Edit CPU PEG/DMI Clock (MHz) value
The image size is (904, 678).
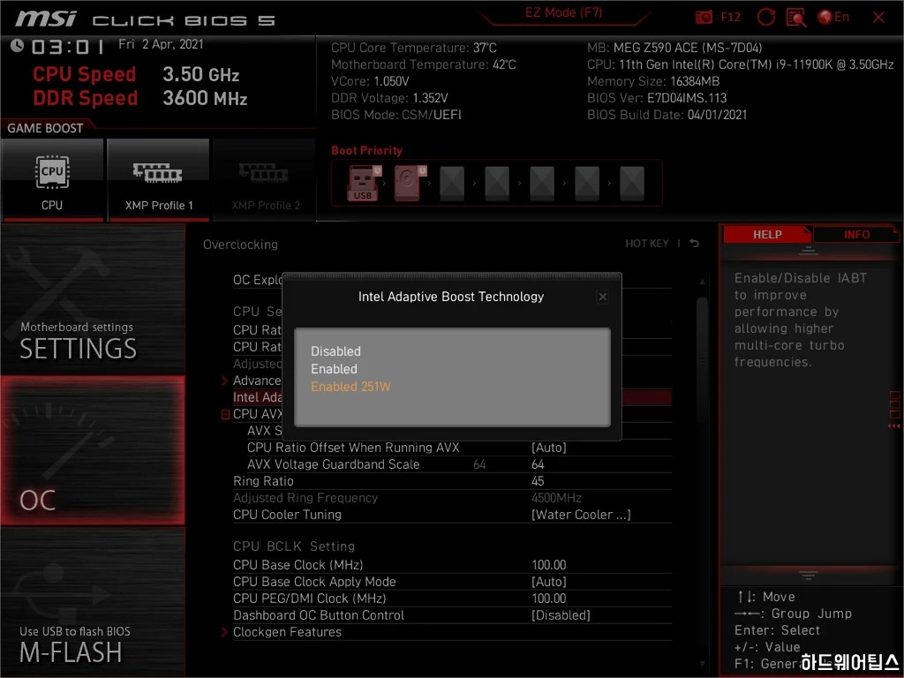(548, 598)
